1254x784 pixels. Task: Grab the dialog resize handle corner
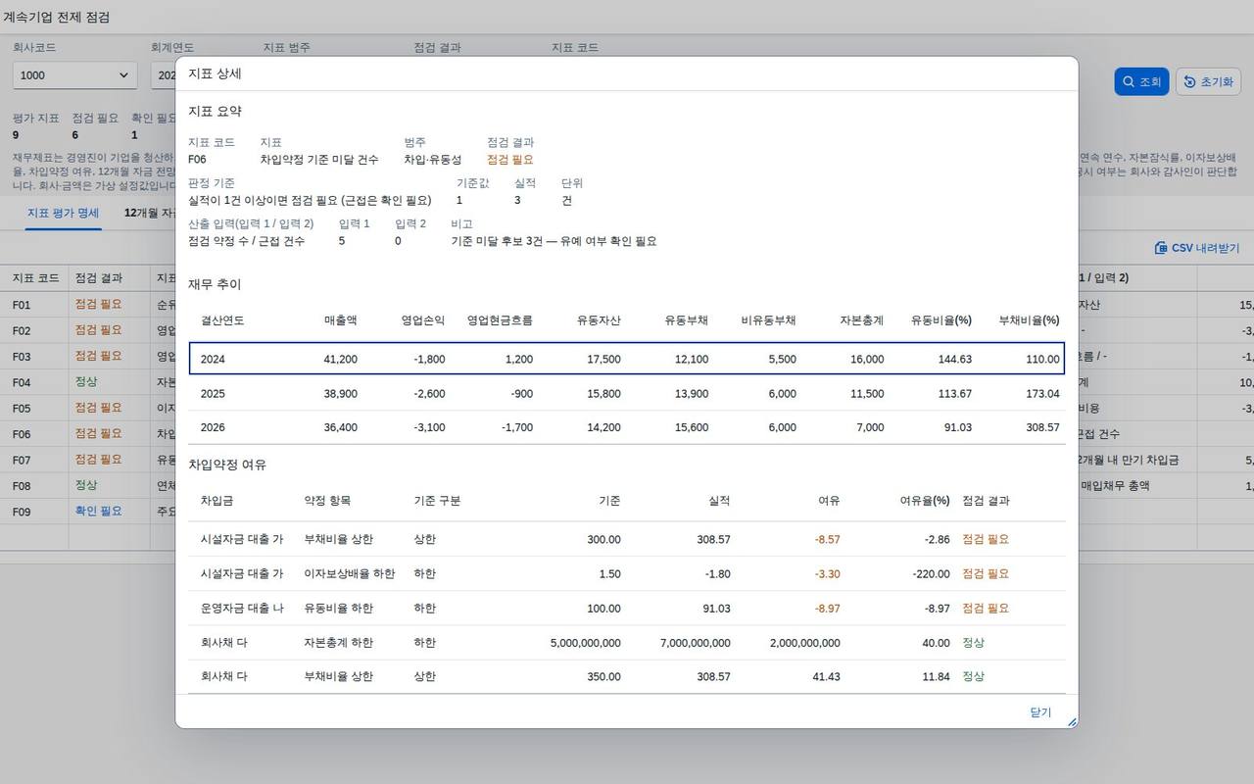[x=1071, y=721]
